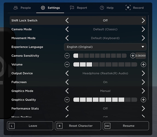Click the Leave button
The image size is (157, 137).
30,126
